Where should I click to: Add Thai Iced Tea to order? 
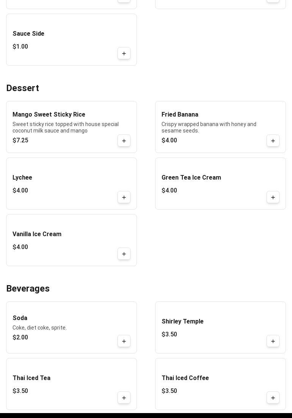point(124,398)
